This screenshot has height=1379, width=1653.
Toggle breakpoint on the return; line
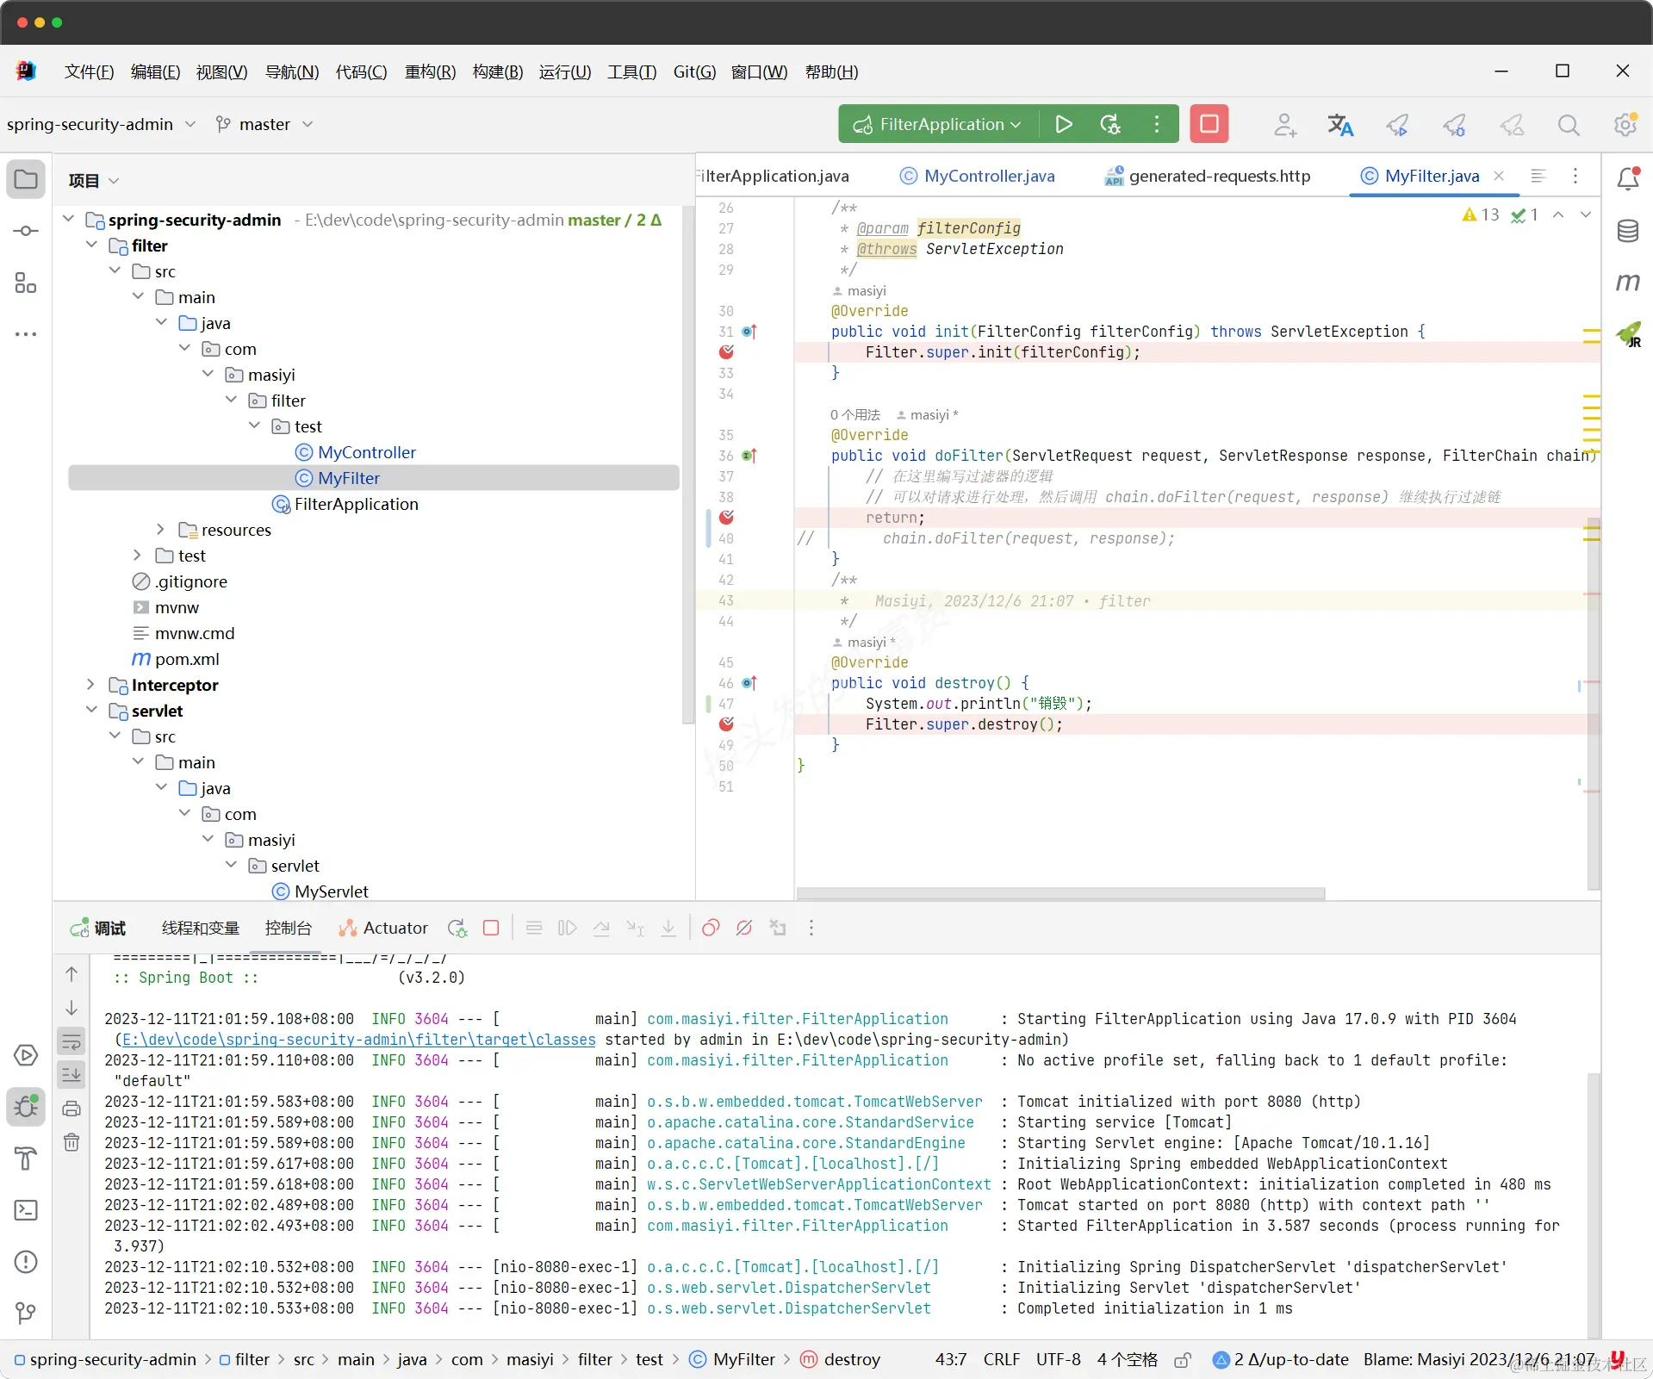726,518
